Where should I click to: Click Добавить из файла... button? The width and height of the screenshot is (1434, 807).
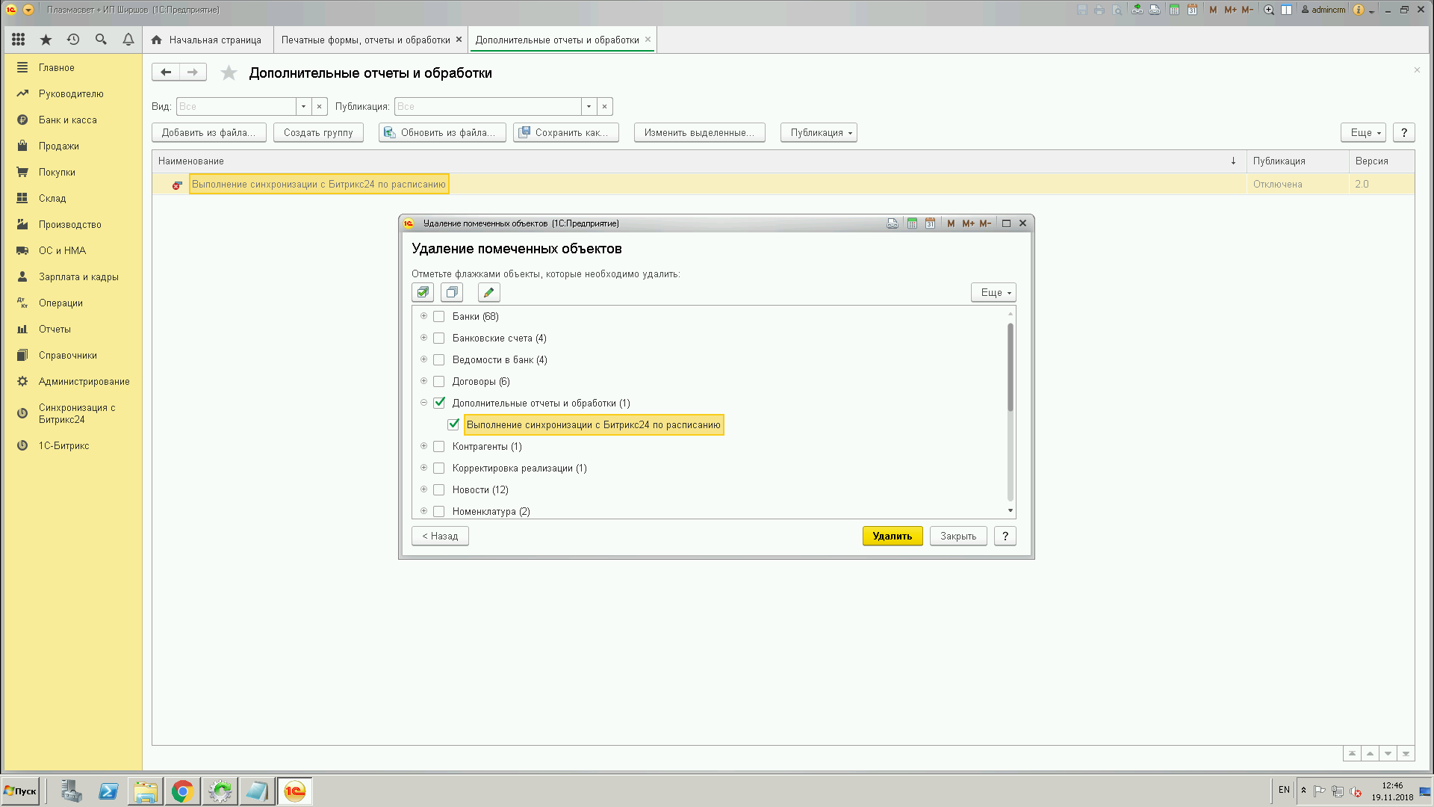pyautogui.click(x=208, y=132)
